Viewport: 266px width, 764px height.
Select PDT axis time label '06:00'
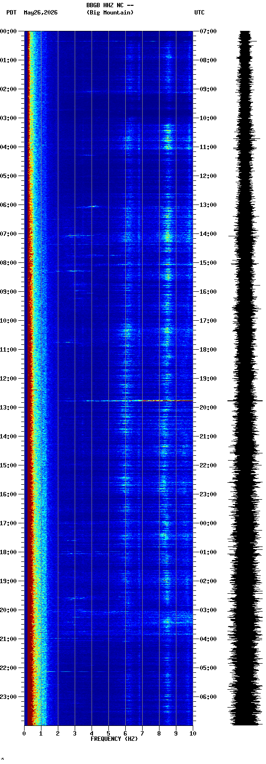pos(9,205)
